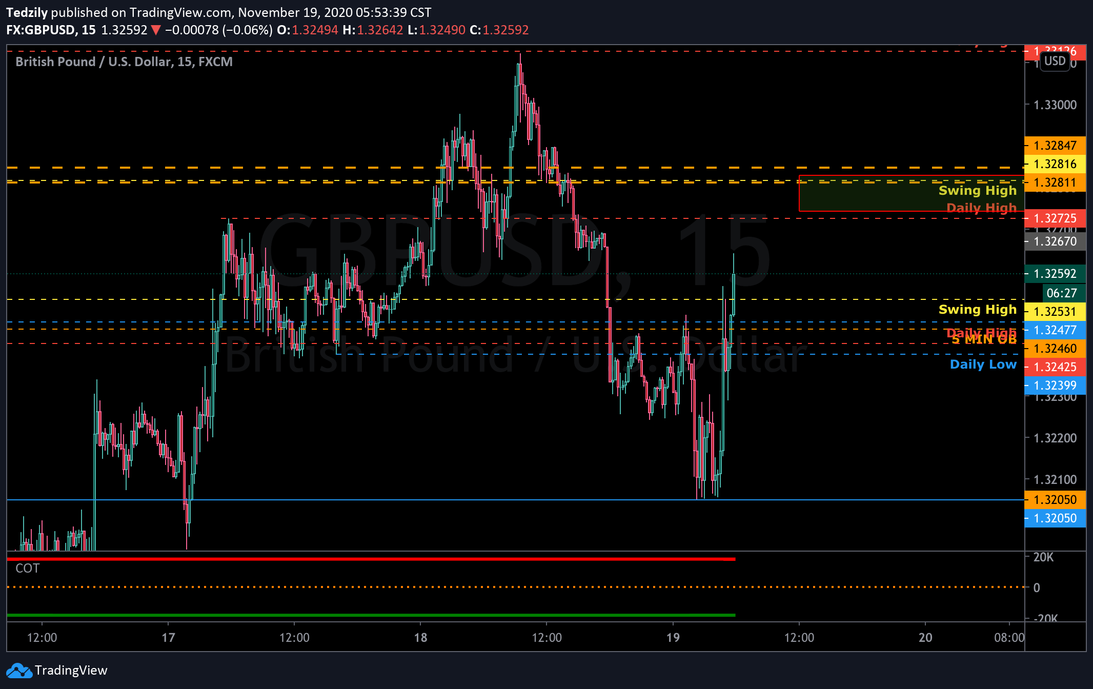Click the open price value O:1.32494
Viewport: 1093px width, 689px height.
(x=308, y=30)
